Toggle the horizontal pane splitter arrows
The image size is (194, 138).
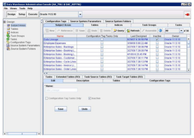(x=45, y=73)
